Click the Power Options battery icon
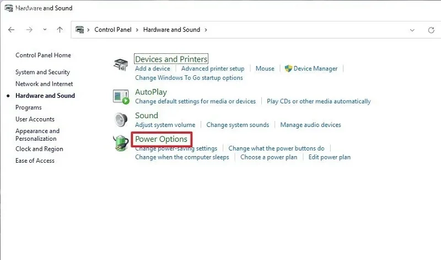Screen dimensions: 441x260 pyautogui.click(x=121, y=143)
